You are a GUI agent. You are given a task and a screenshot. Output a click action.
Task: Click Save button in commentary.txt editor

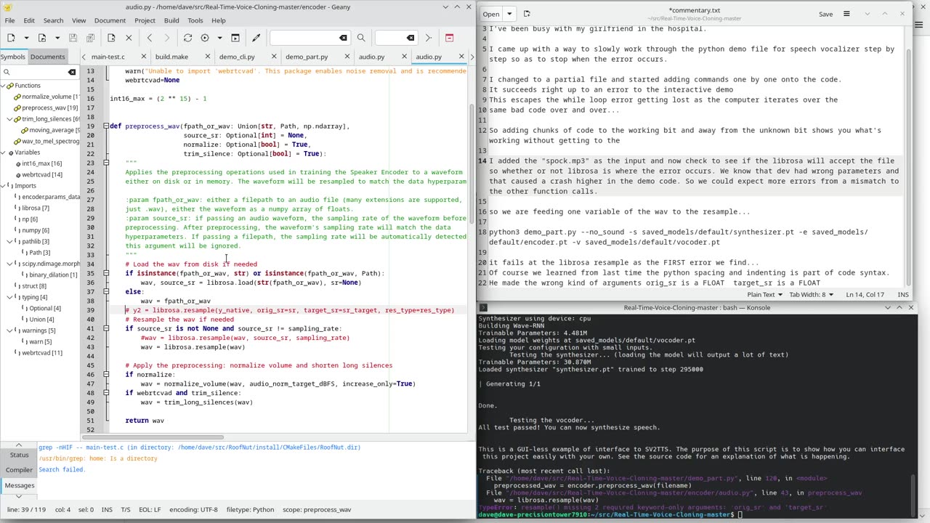826,14
